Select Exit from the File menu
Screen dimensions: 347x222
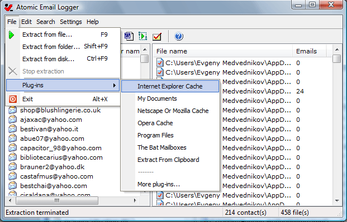point(63,99)
